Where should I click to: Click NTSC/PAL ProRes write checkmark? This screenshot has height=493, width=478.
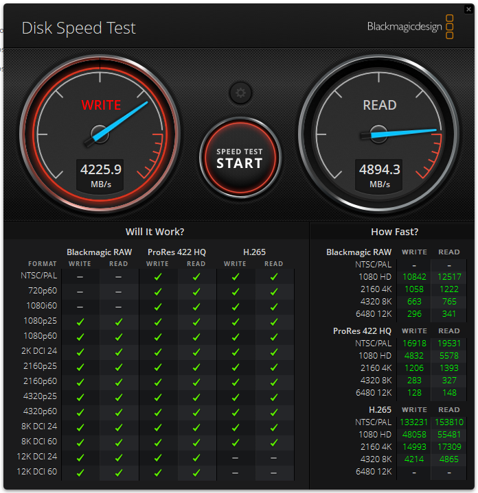pos(158,277)
